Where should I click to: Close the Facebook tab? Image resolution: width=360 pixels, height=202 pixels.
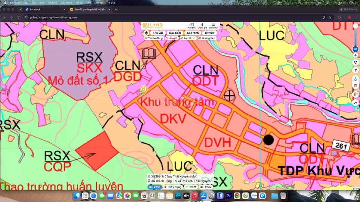click(x=65, y=9)
